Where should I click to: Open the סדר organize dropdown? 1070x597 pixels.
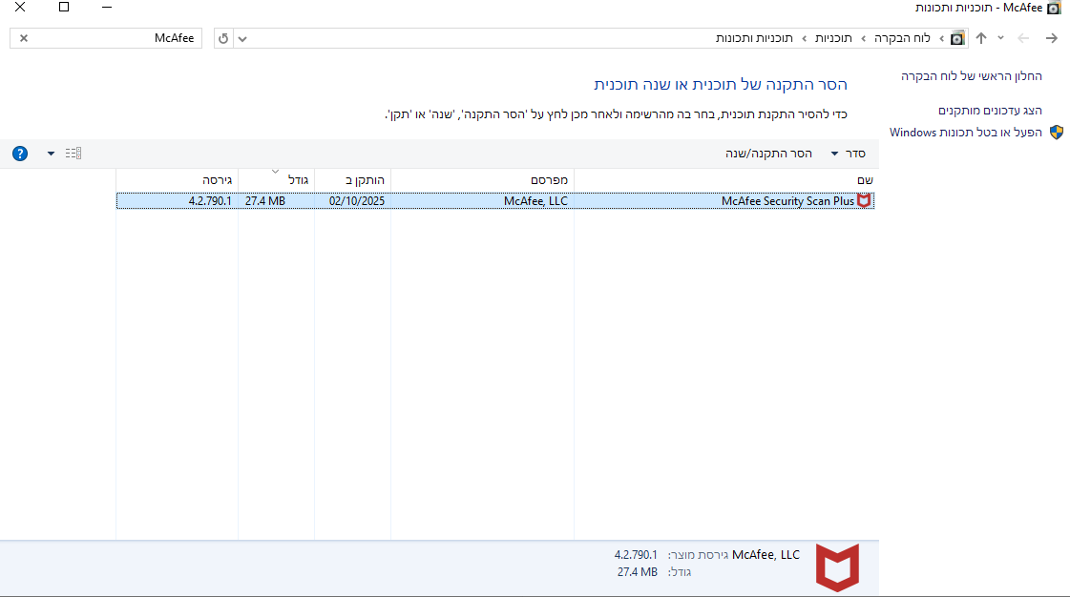848,154
